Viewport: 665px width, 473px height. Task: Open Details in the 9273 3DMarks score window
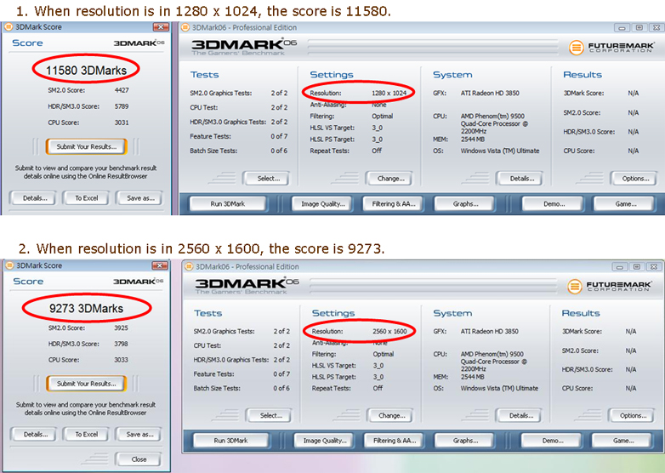(35, 435)
